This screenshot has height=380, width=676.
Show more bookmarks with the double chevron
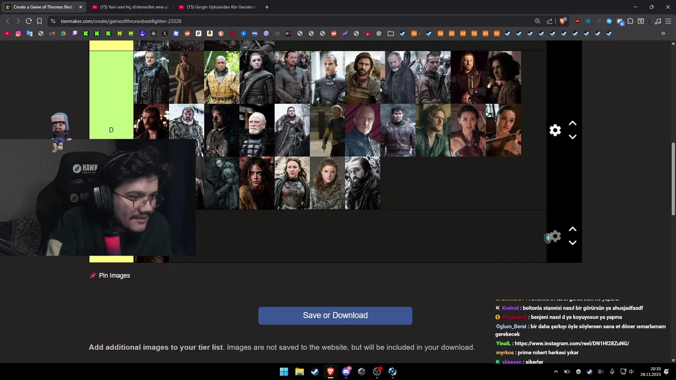click(663, 33)
